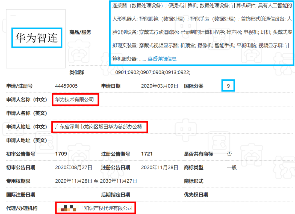
Task: Click the 代理/办理机构 label
Action: (x=22, y=208)
